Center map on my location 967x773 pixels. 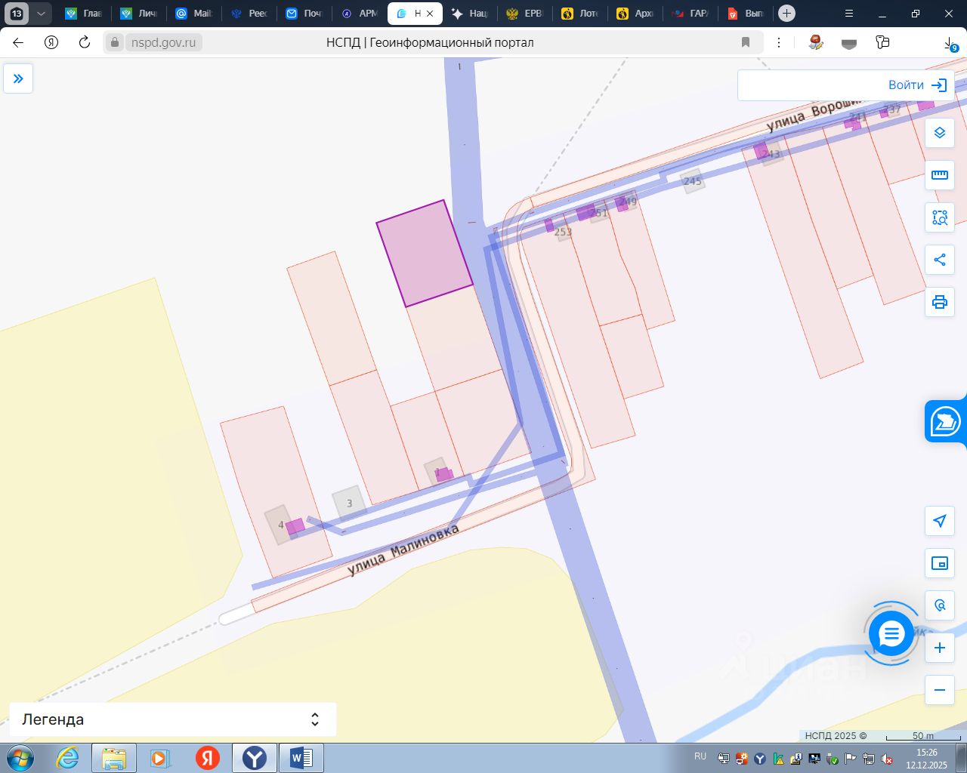tap(940, 521)
